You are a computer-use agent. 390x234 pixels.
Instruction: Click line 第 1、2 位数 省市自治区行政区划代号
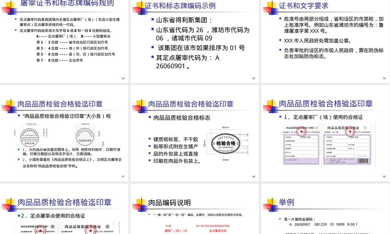[72, 42]
